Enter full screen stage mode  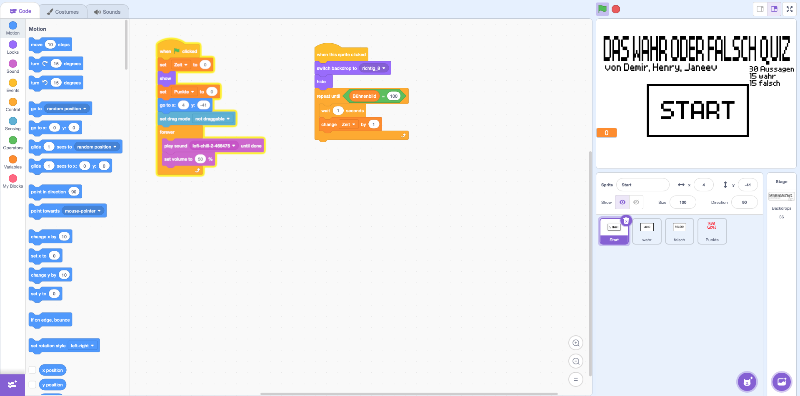click(789, 9)
